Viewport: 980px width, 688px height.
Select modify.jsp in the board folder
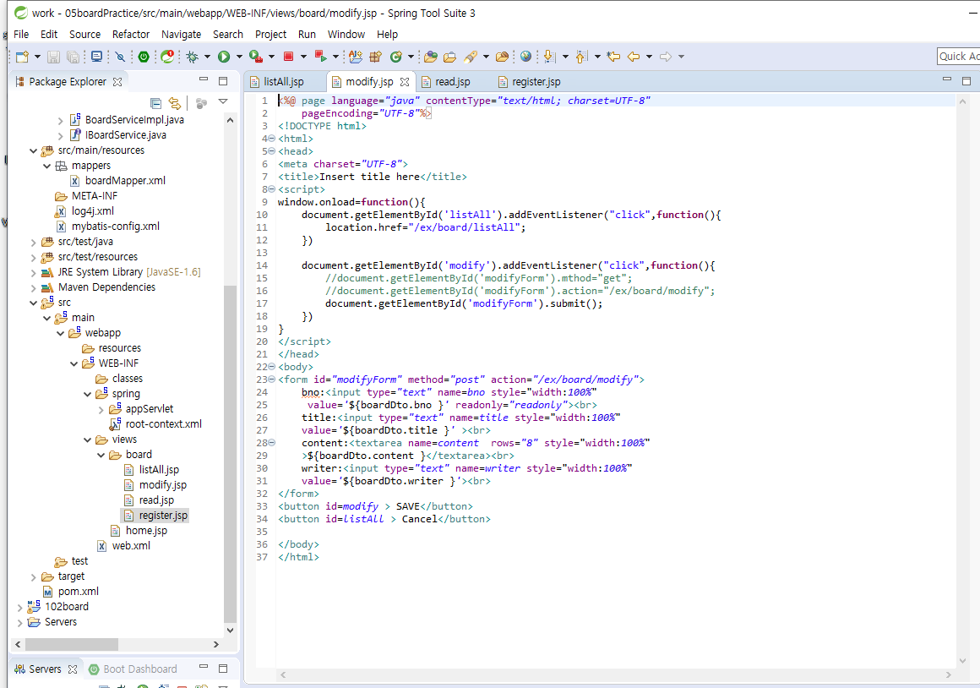pos(162,485)
